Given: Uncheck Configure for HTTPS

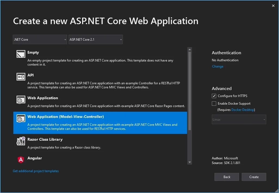Looking at the screenshot, I should 214,96.
